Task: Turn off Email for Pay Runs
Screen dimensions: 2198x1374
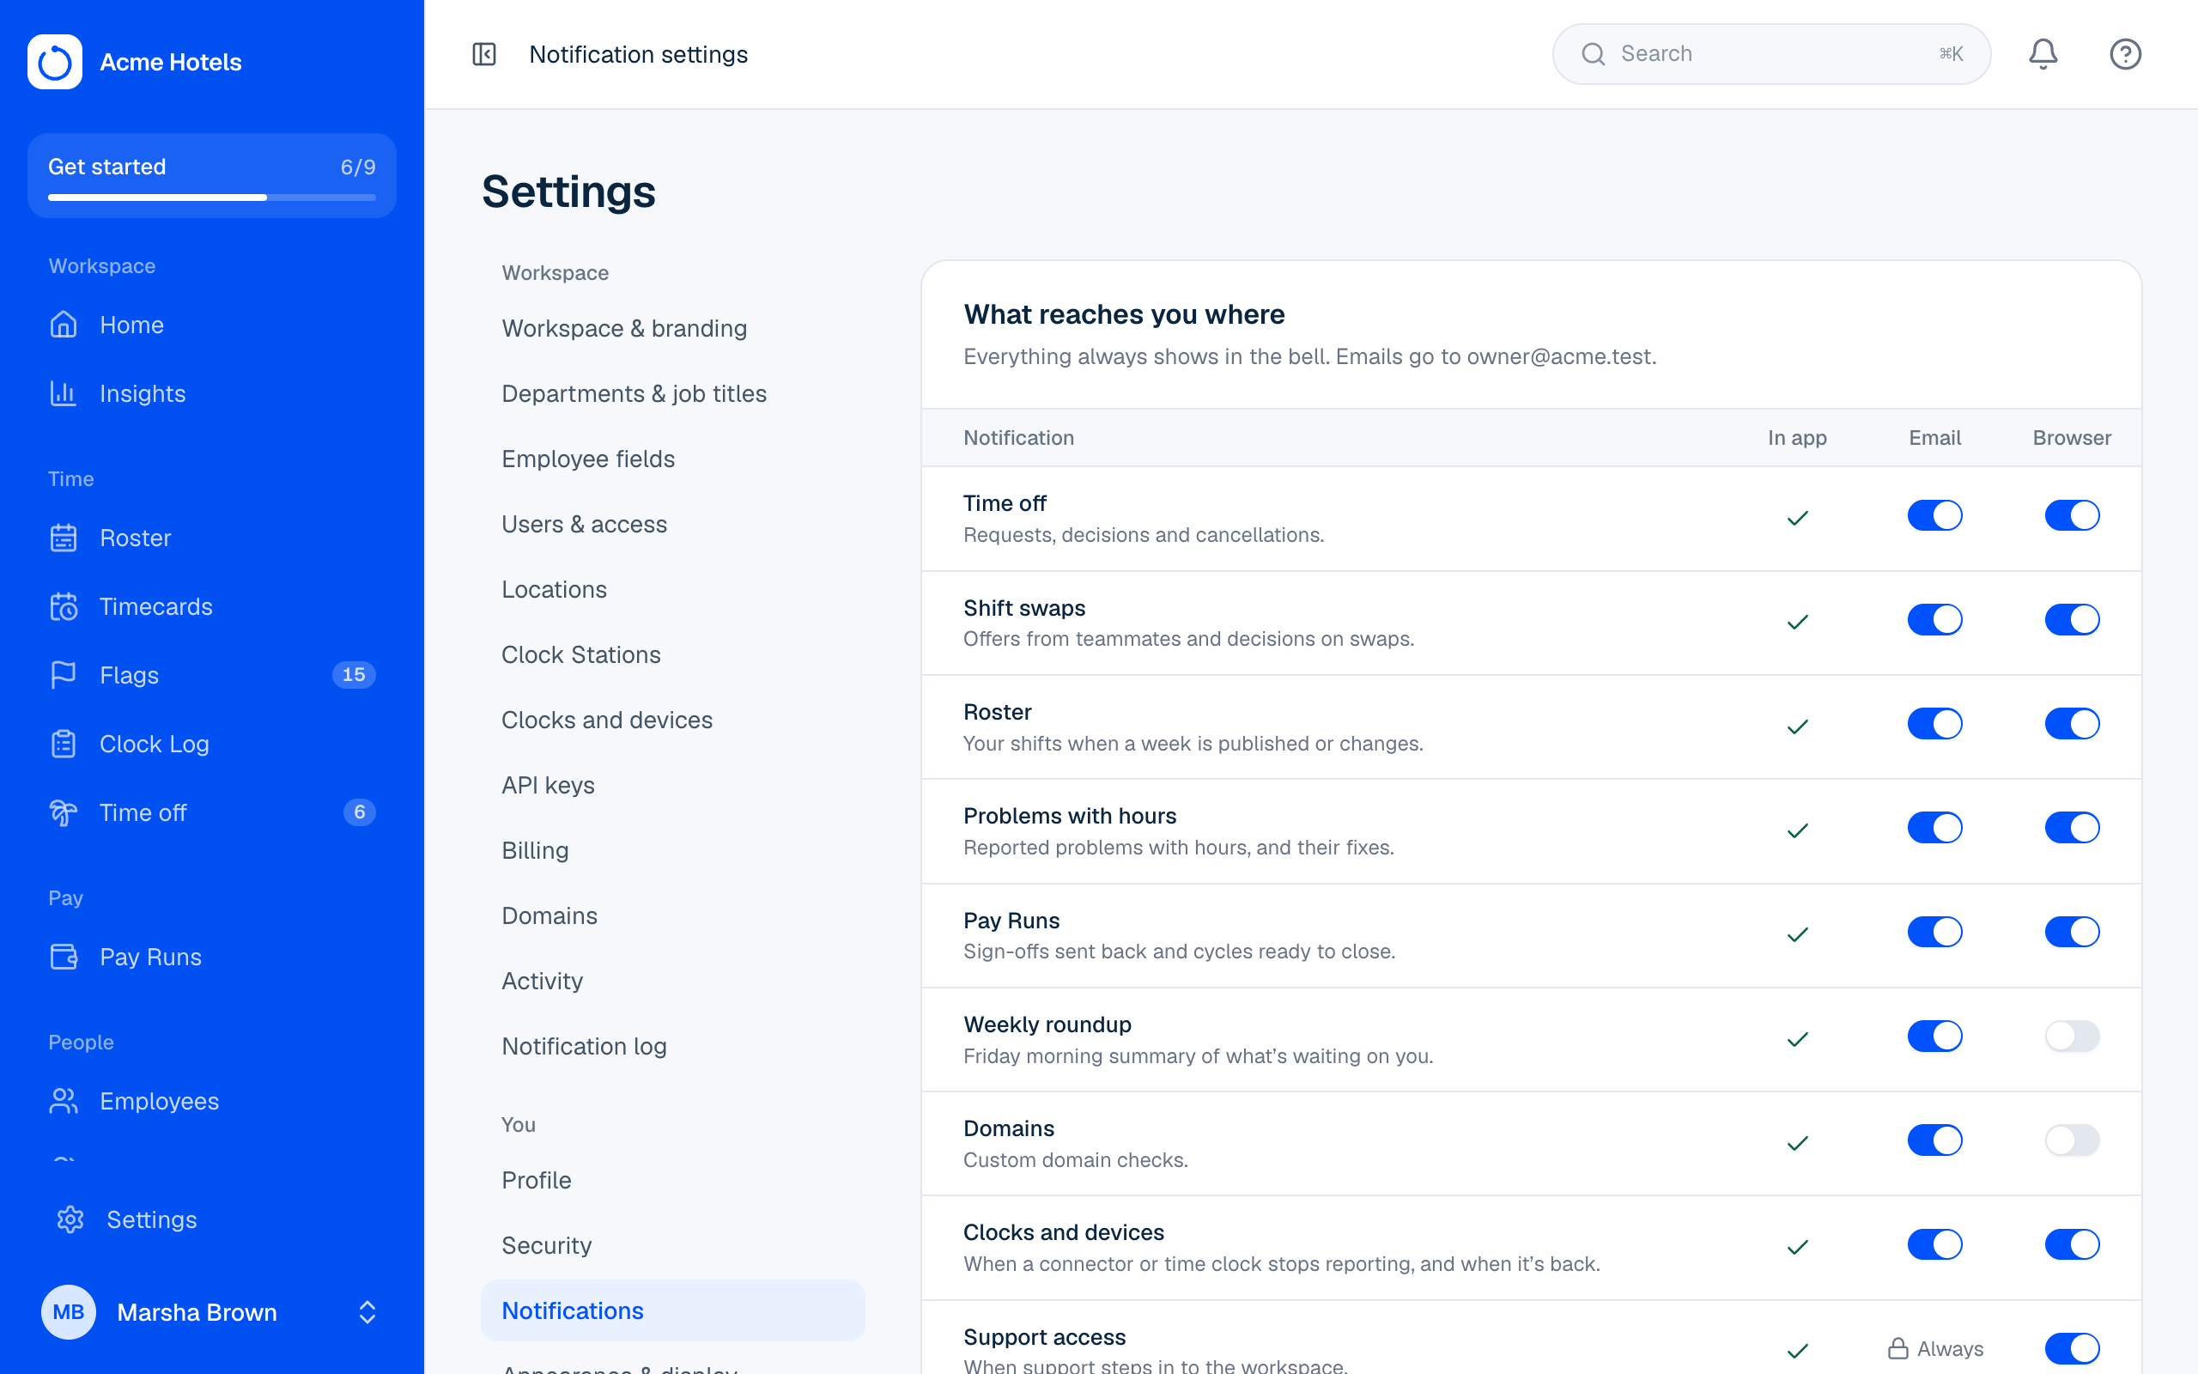Action: (1934, 932)
